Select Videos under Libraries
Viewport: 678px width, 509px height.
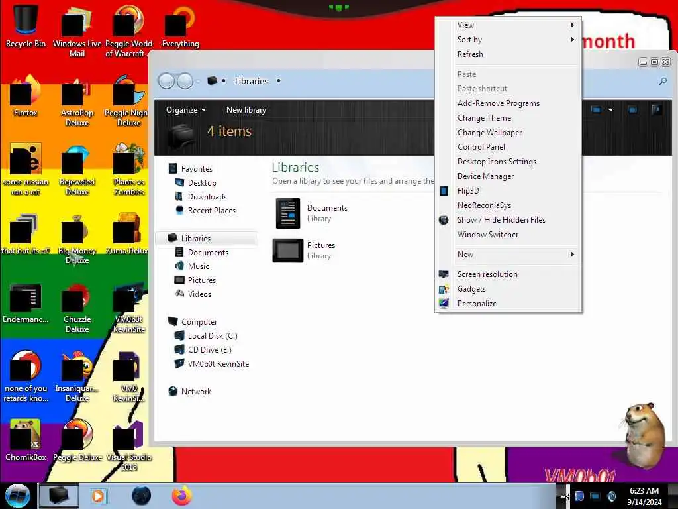click(x=193, y=294)
